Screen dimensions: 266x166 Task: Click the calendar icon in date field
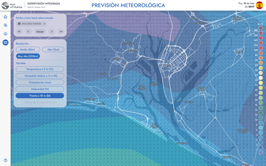(19, 24)
